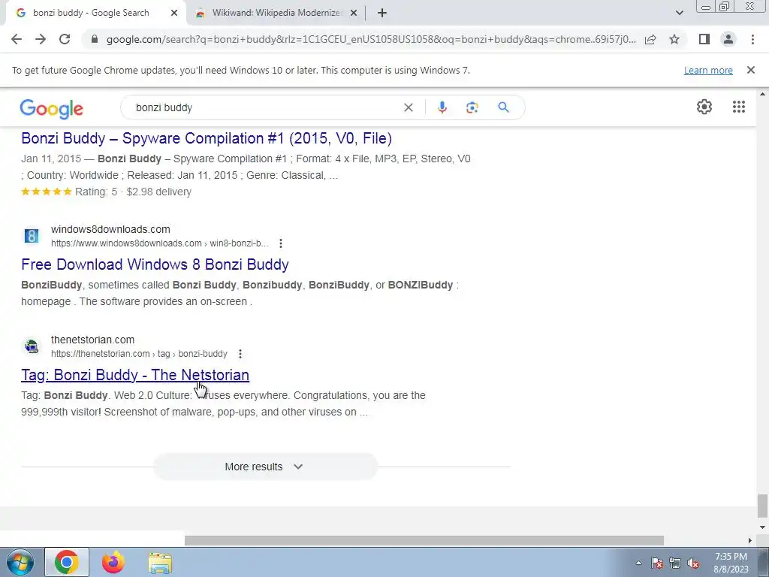The width and height of the screenshot is (769, 577).
Task: Open the network tray icon
Action: (675, 563)
